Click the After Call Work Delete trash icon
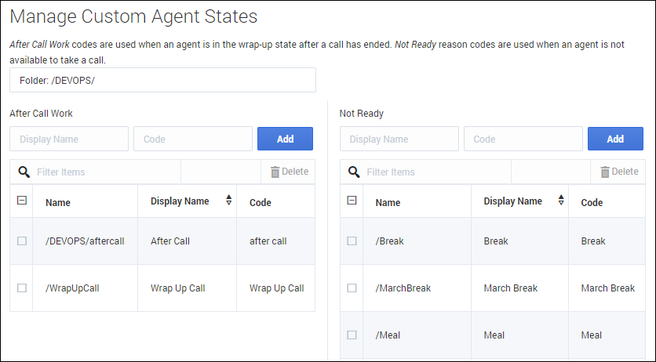Screen dimensions: 656x362 tap(275, 172)
